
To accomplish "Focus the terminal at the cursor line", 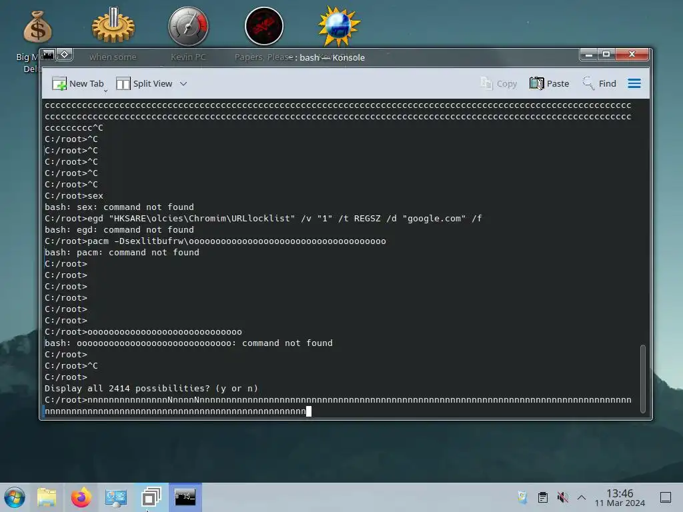I will (x=308, y=411).
